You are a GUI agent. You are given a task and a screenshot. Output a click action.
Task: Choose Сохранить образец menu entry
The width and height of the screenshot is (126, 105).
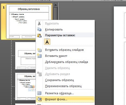click(x=60, y=80)
